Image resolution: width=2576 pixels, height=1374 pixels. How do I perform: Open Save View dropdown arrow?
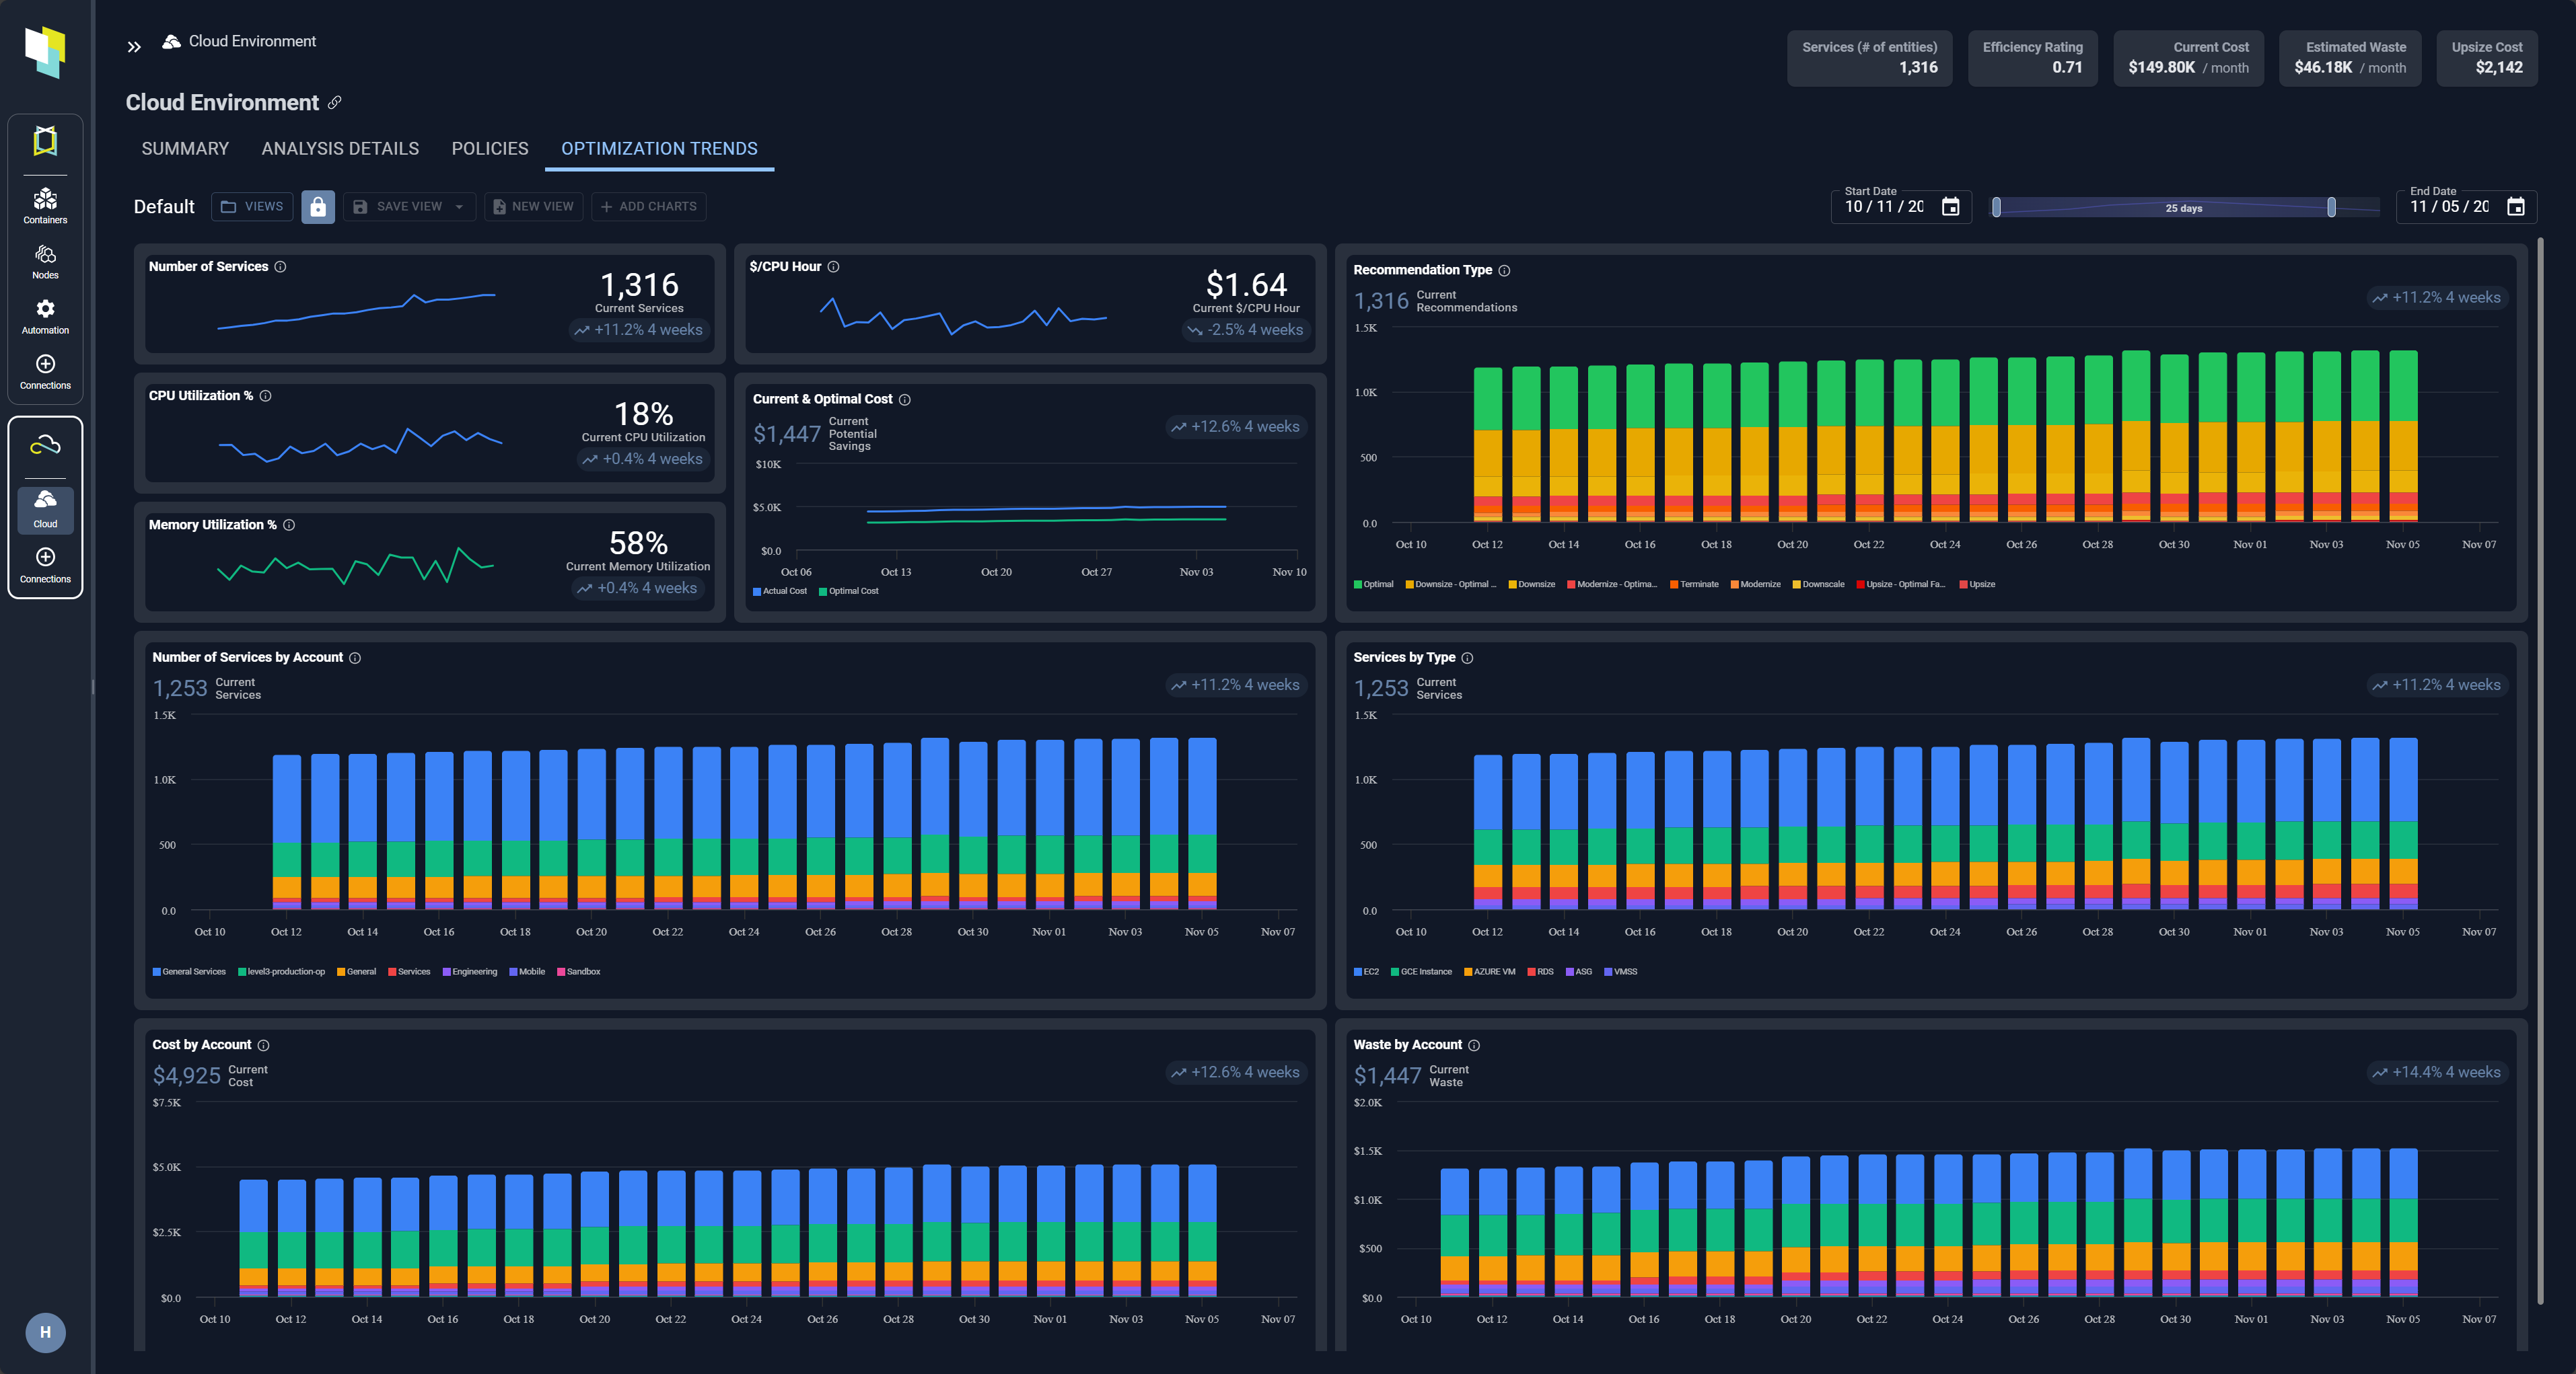(459, 207)
